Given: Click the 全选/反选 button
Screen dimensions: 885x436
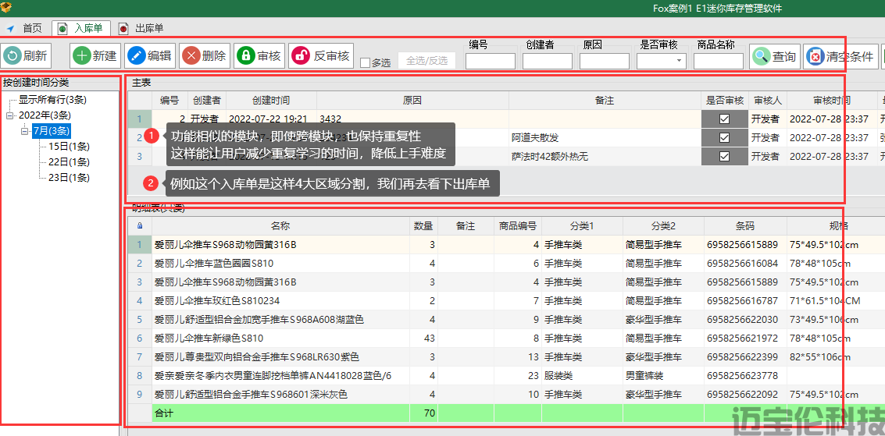Looking at the screenshot, I should [426, 61].
